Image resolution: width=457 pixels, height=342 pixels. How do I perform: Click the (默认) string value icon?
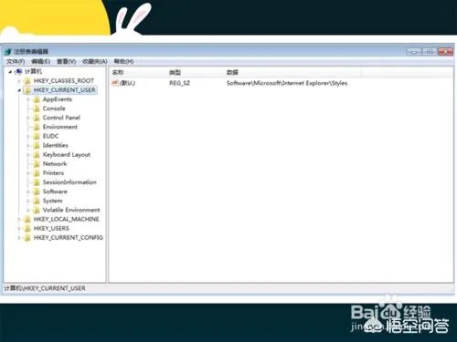(x=115, y=83)
